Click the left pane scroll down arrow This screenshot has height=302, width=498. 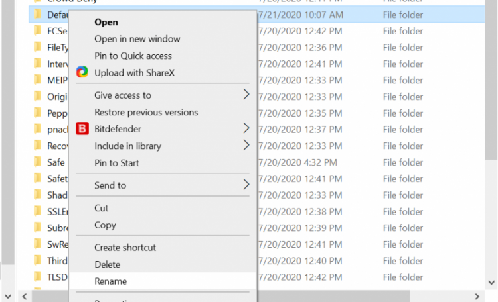click(8, 297)
